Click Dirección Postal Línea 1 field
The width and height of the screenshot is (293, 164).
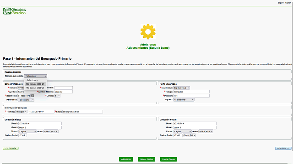point(195,123)
